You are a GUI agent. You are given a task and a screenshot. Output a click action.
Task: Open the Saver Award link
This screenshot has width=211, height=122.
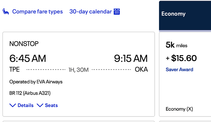(180, 70)
